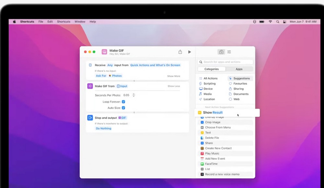The image size is (324, 188).
Task: Click the search for apps and actions field
Action: [x=225, y=62]
